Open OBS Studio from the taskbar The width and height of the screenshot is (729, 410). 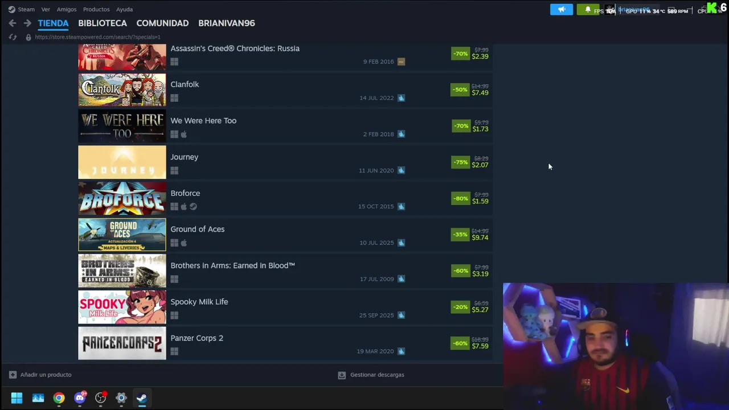coord(100,398)
